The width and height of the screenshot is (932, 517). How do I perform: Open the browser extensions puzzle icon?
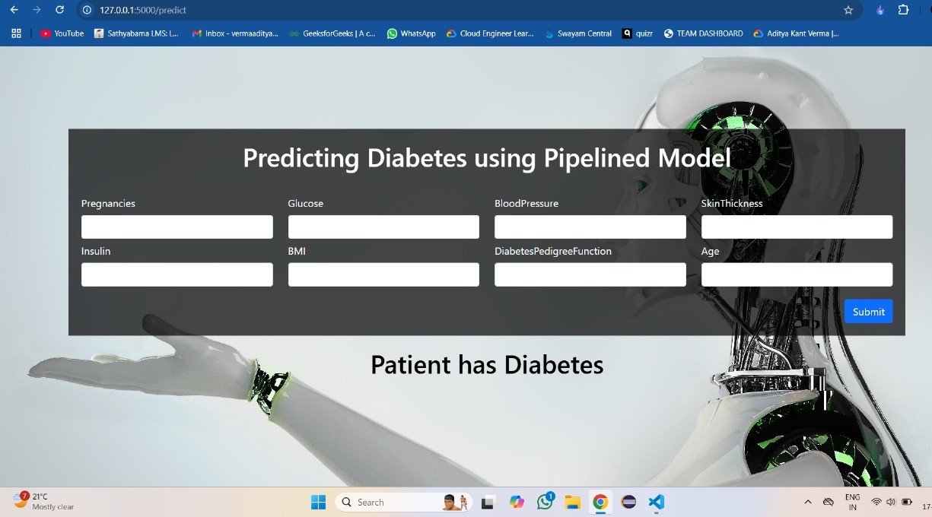pyautogui.click(x=903, y=10)
